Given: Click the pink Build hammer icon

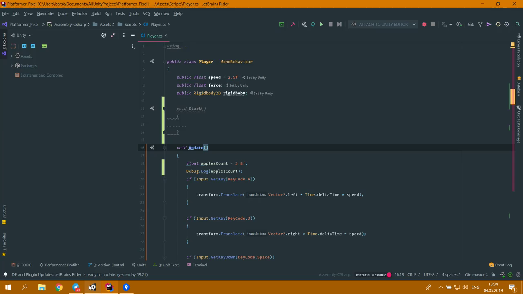Looking at the screenshot, I should click(x=293, y=24).
